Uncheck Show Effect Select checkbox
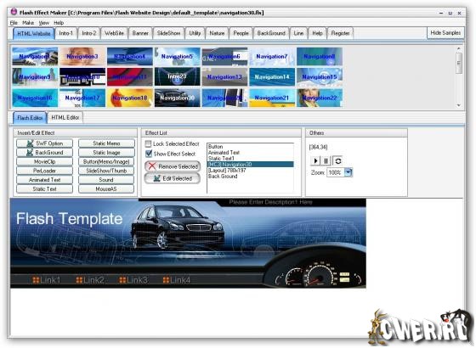 [149, 154]
